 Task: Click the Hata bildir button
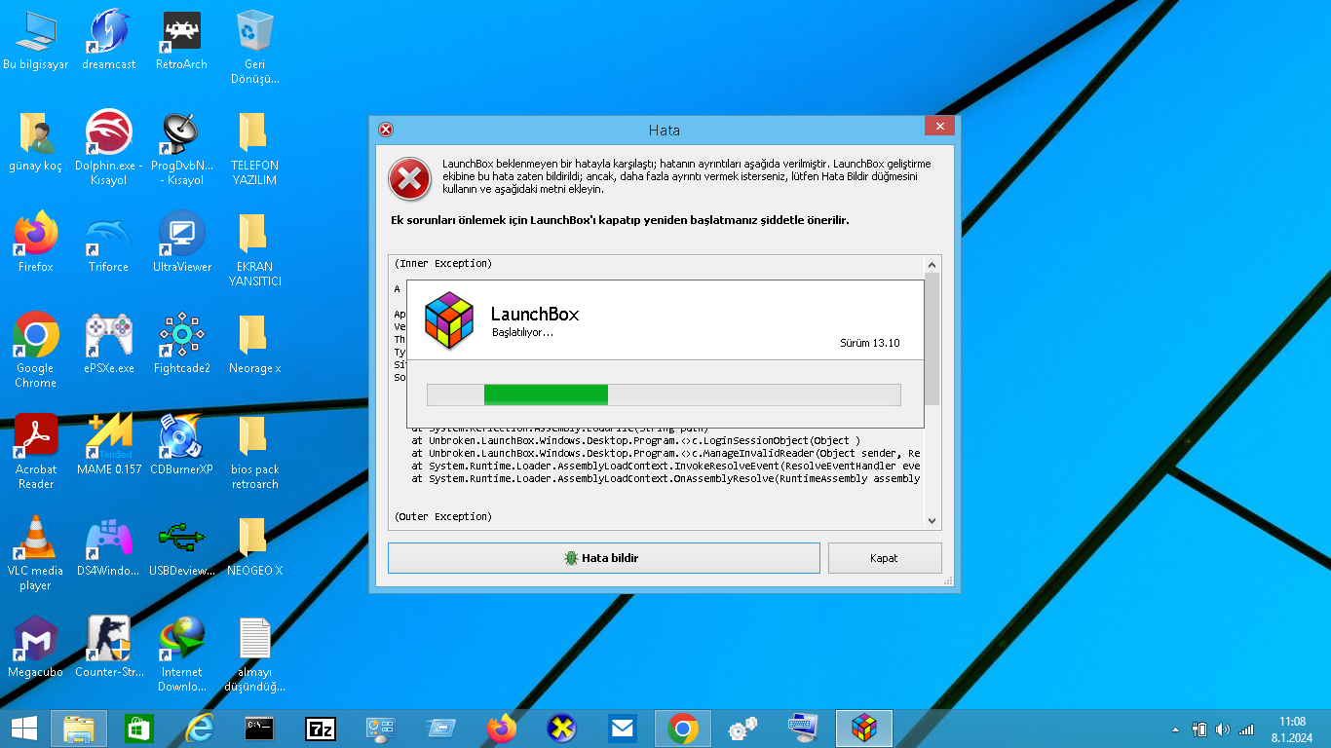(604, 558)
